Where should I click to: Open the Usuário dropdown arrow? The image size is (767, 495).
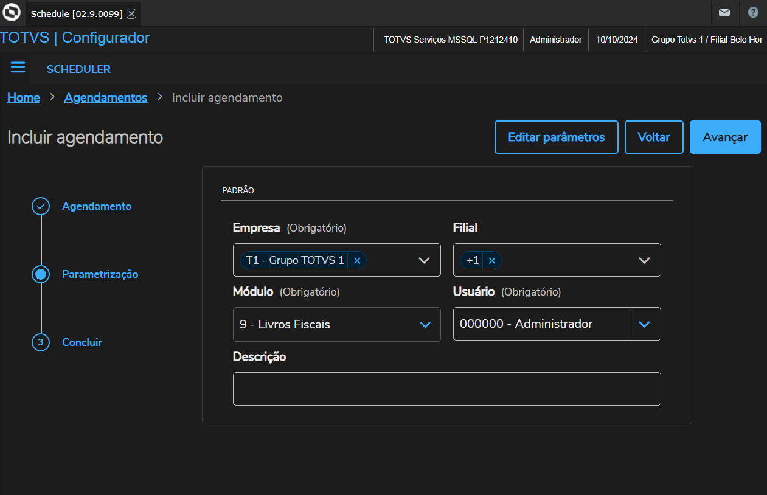point(645,324)
